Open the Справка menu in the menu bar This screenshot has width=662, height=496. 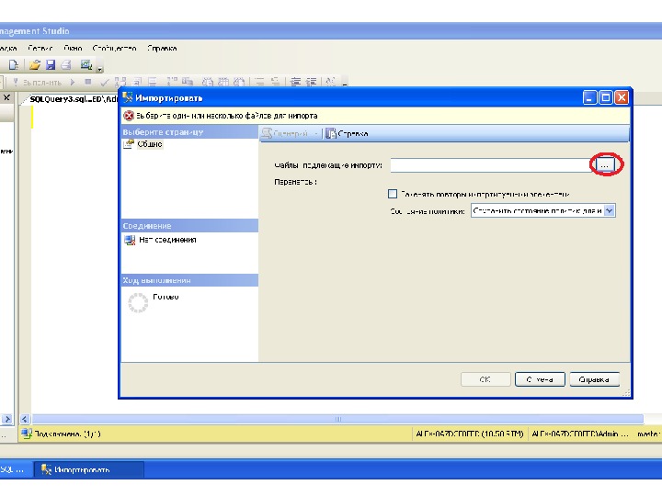click(x=162, y=49)
